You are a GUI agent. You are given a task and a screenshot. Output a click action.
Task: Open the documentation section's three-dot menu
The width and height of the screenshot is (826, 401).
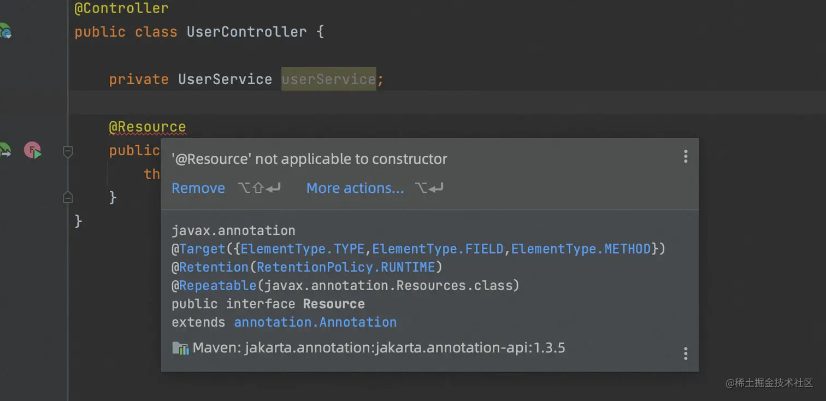tap(685, 353)
